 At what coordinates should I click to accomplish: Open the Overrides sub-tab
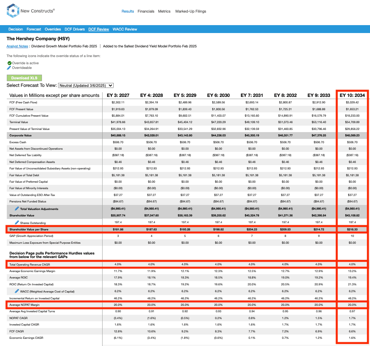pos(53,29)
